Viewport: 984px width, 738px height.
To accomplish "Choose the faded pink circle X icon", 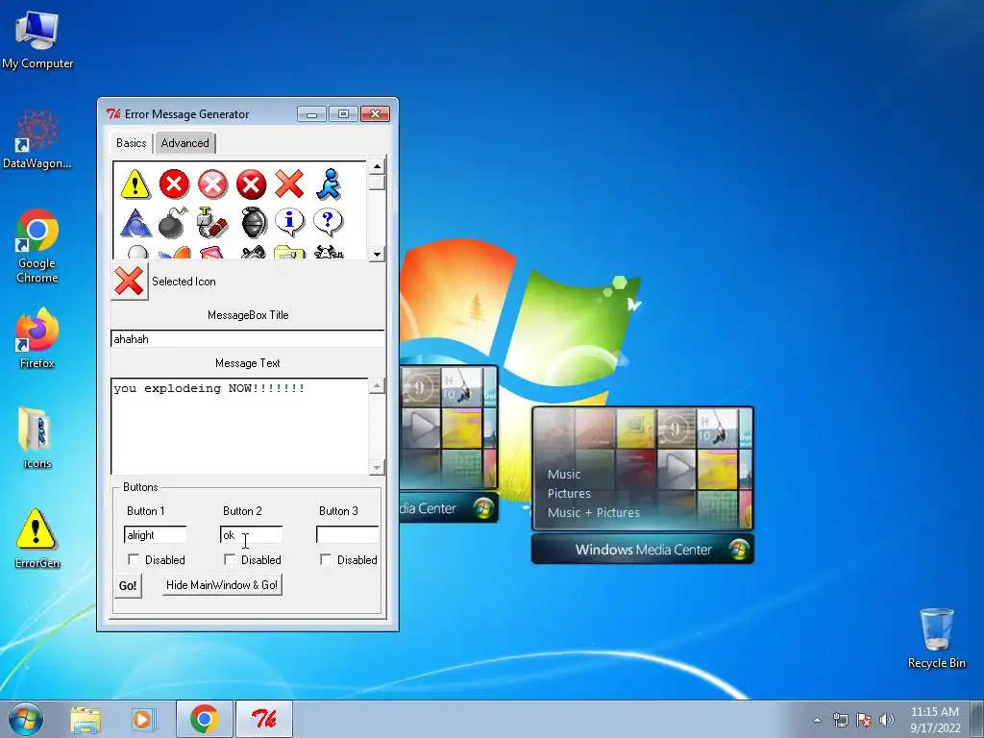I will [212, 184].
